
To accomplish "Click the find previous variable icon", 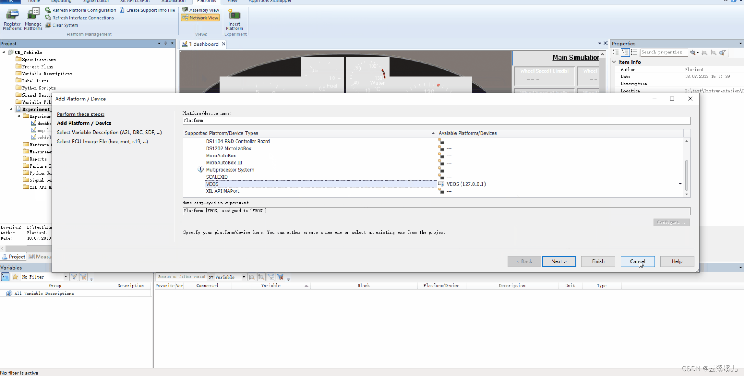I will click(x=261, y=277).
